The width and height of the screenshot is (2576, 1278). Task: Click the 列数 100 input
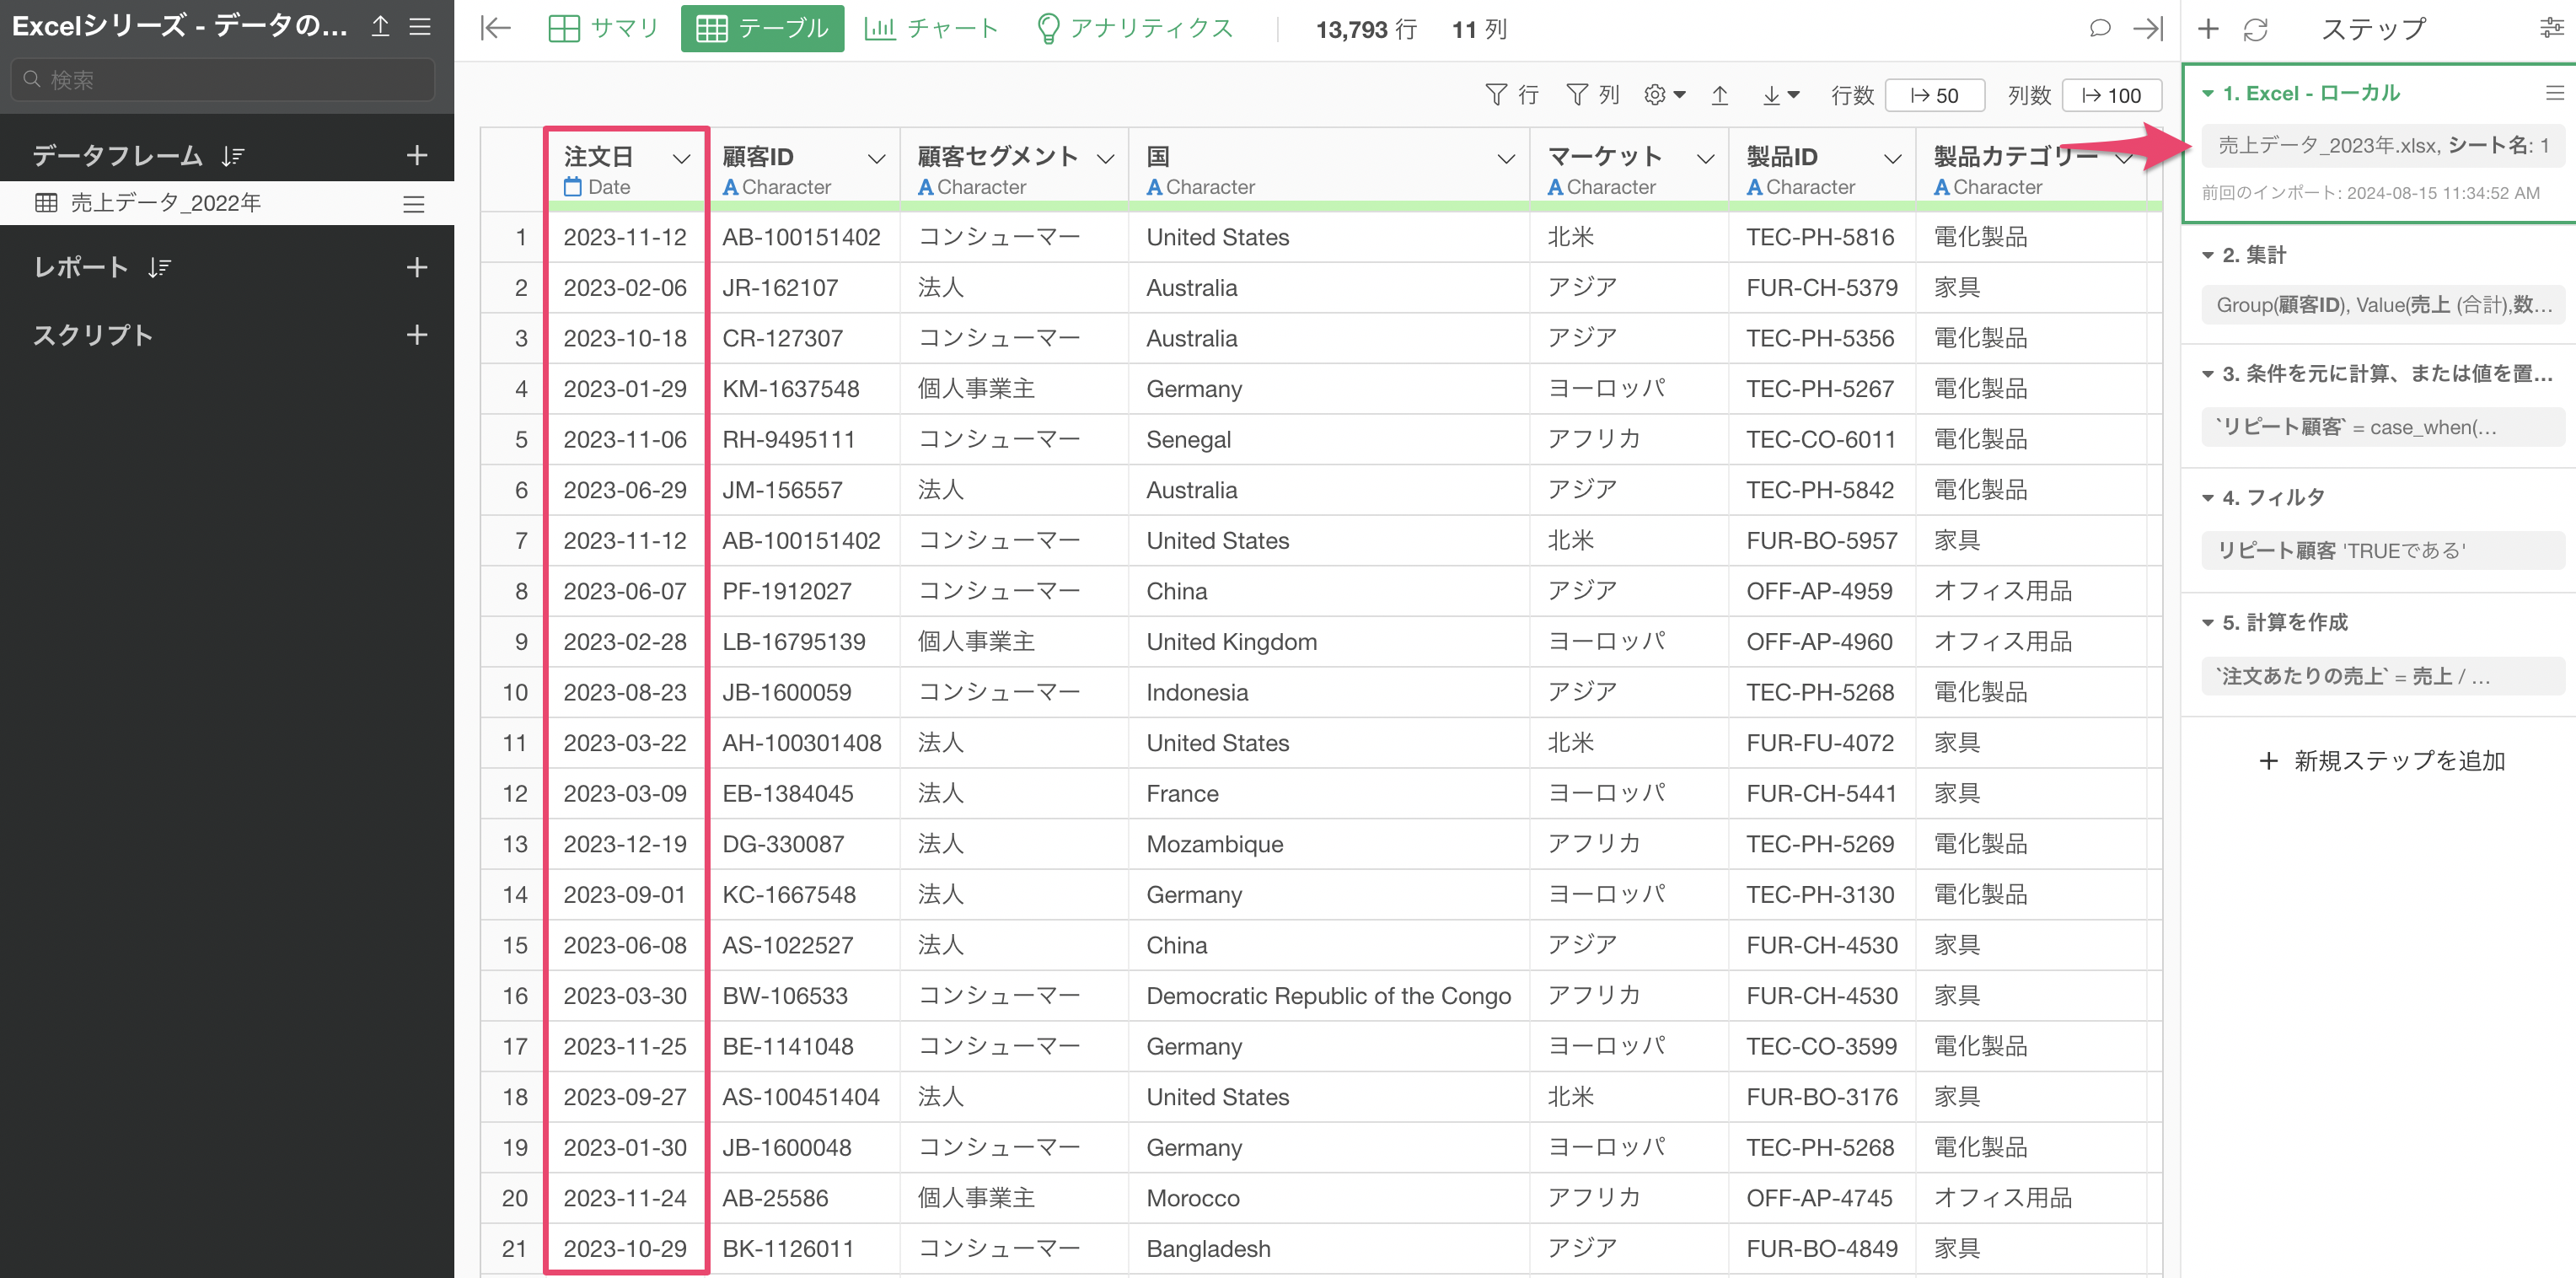(2111, 95)
